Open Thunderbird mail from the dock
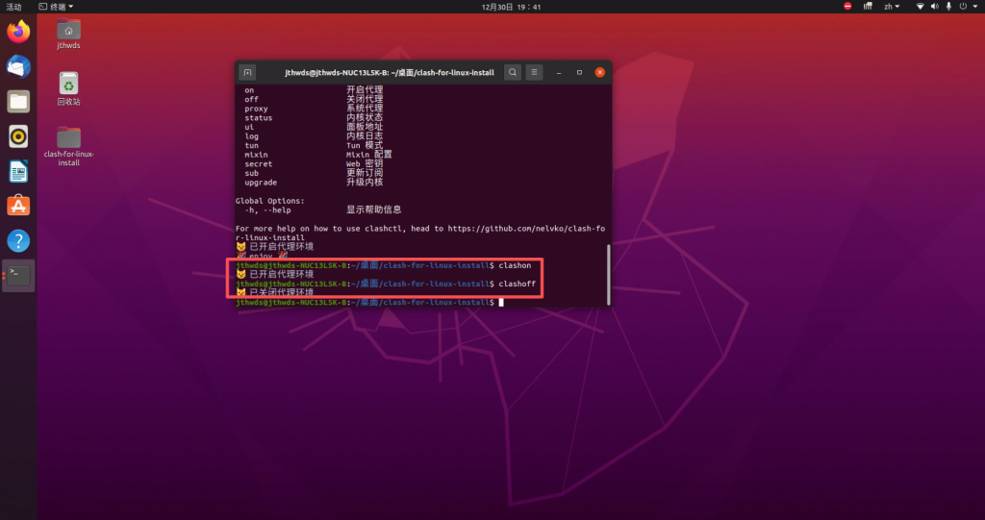Image resolution: width=985 pixels, height=520 pixels. [18, 66]
